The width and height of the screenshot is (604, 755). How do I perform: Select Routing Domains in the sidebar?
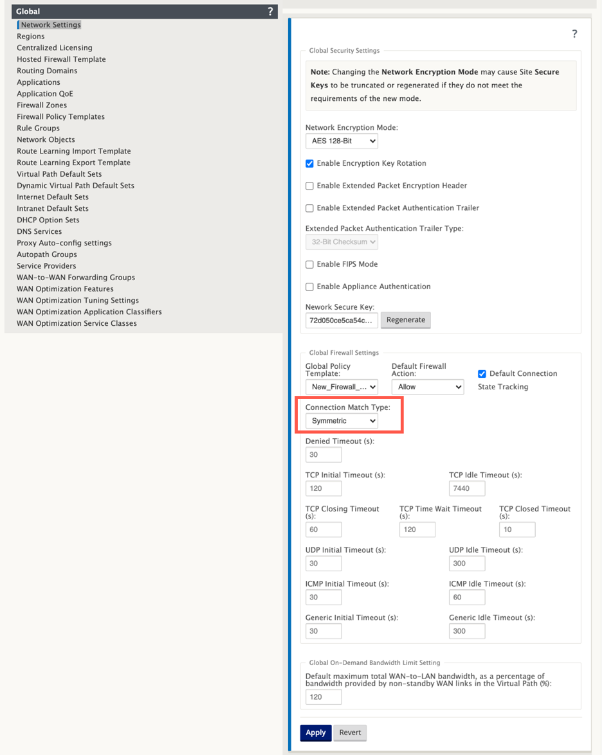[47, 71]
